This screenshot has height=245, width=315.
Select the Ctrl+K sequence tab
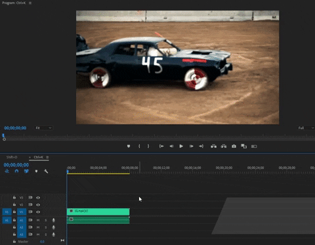click(39, 157)
